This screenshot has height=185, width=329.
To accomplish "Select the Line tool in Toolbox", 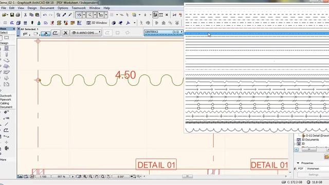I will (x=7, y=124).
